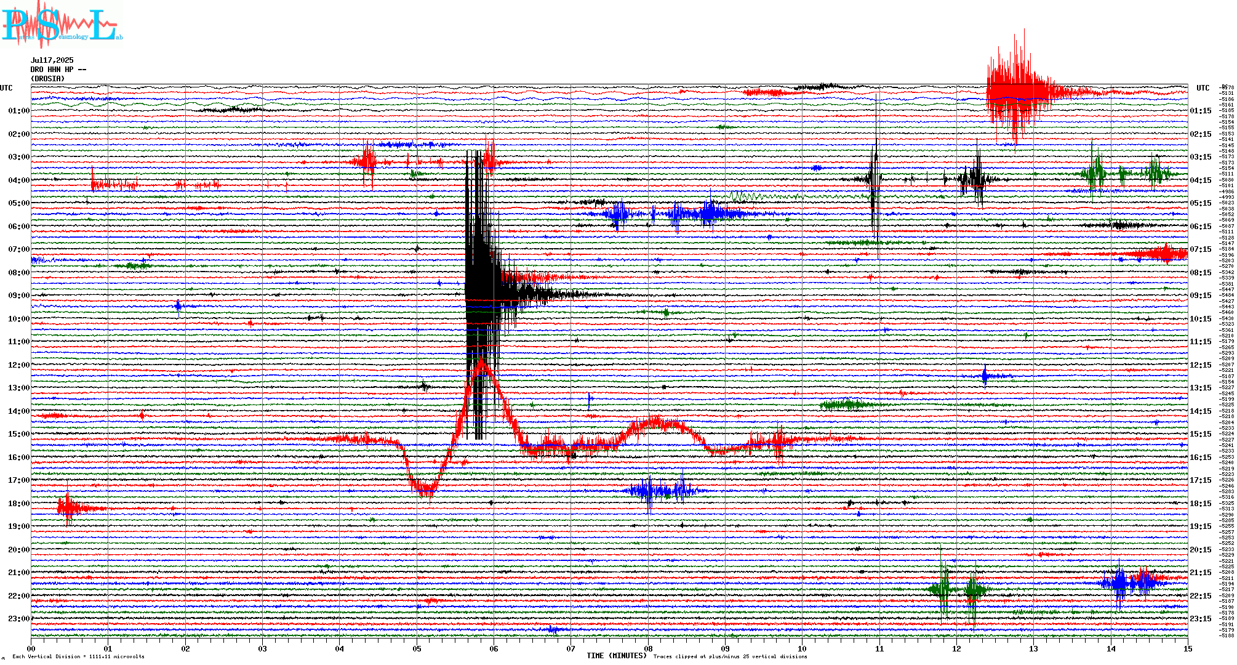Screen dimensions: 1237x665
Task: Click the 07:00 hour label
Action: (18, 249)
